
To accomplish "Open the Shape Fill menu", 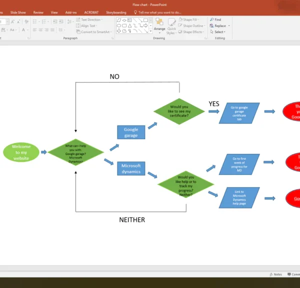I will [x=189, y=19].
